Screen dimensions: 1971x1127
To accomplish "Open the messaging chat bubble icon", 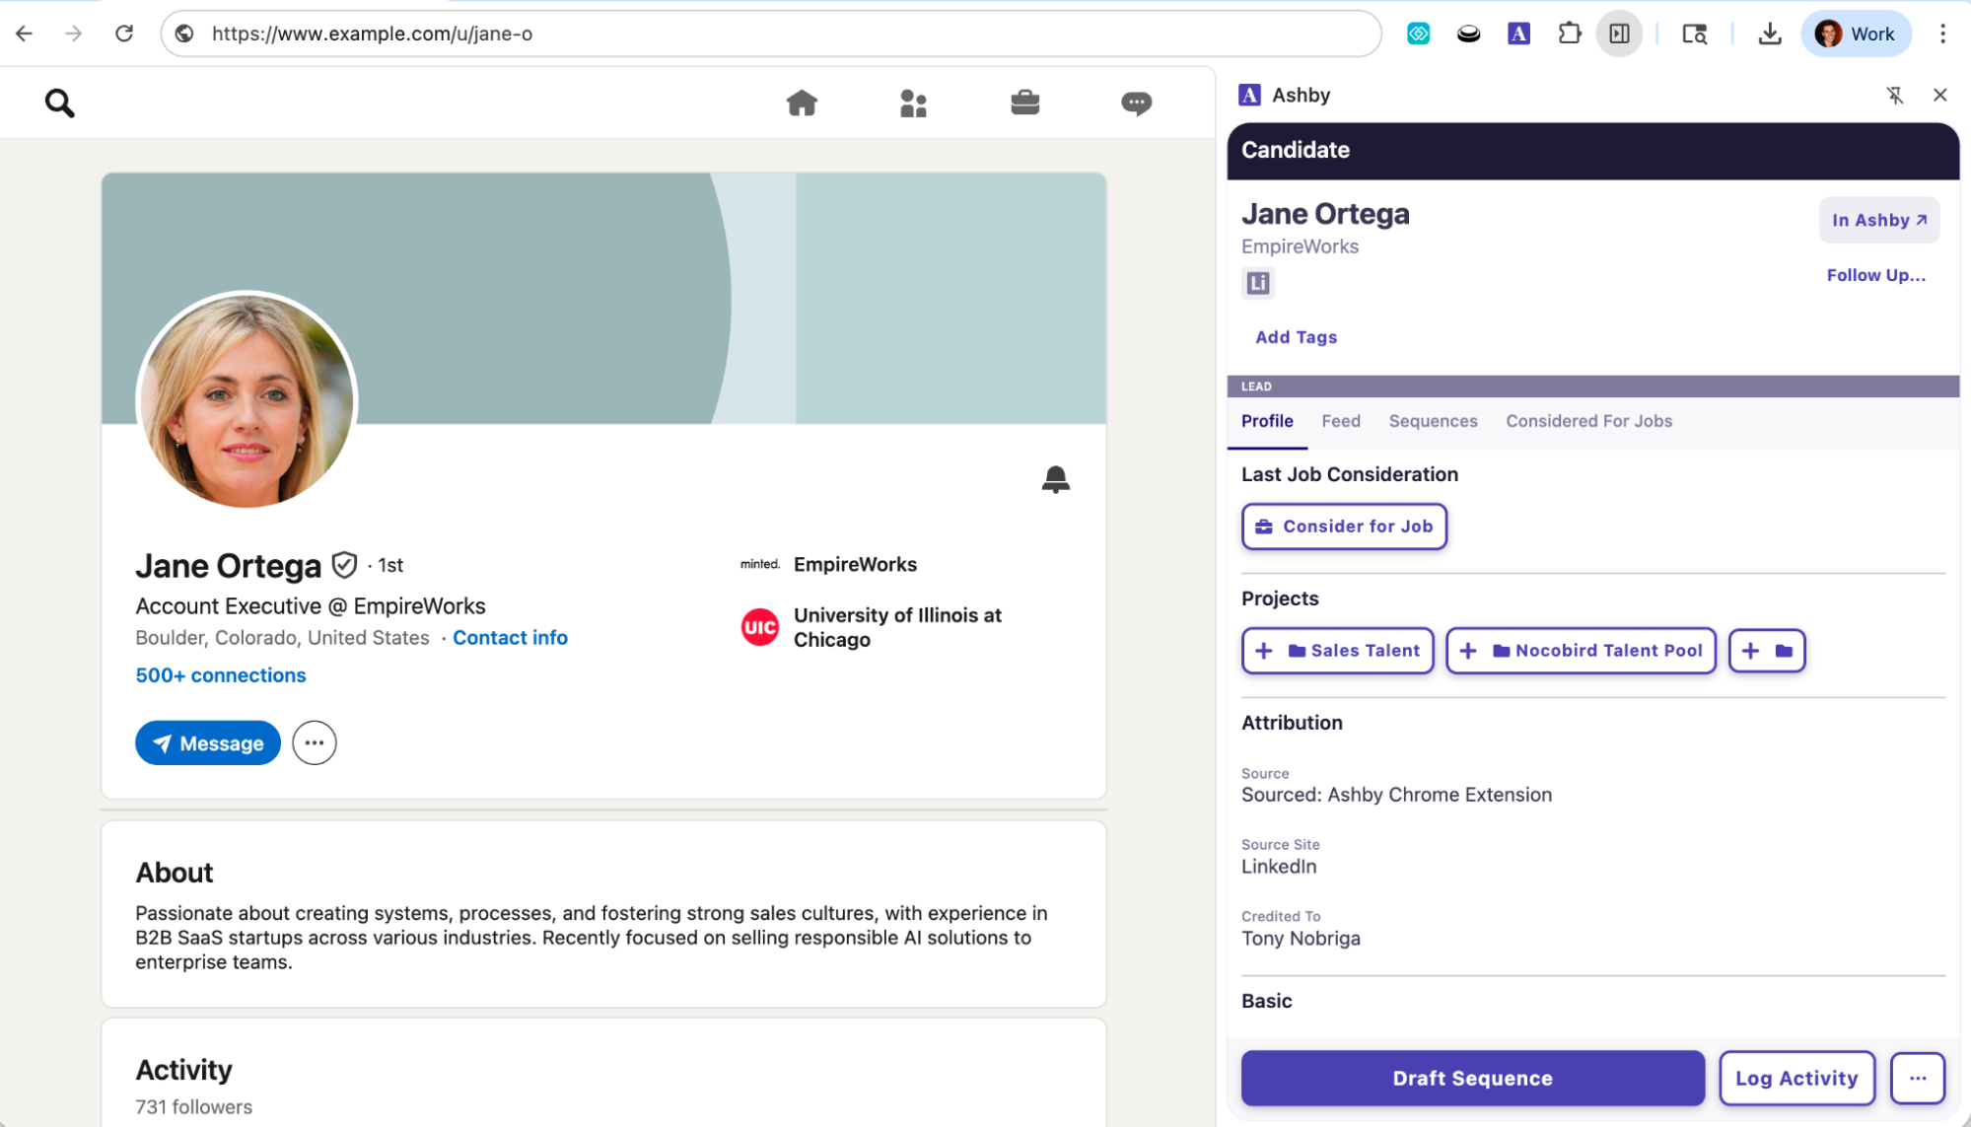I will tap(1136, 103).
